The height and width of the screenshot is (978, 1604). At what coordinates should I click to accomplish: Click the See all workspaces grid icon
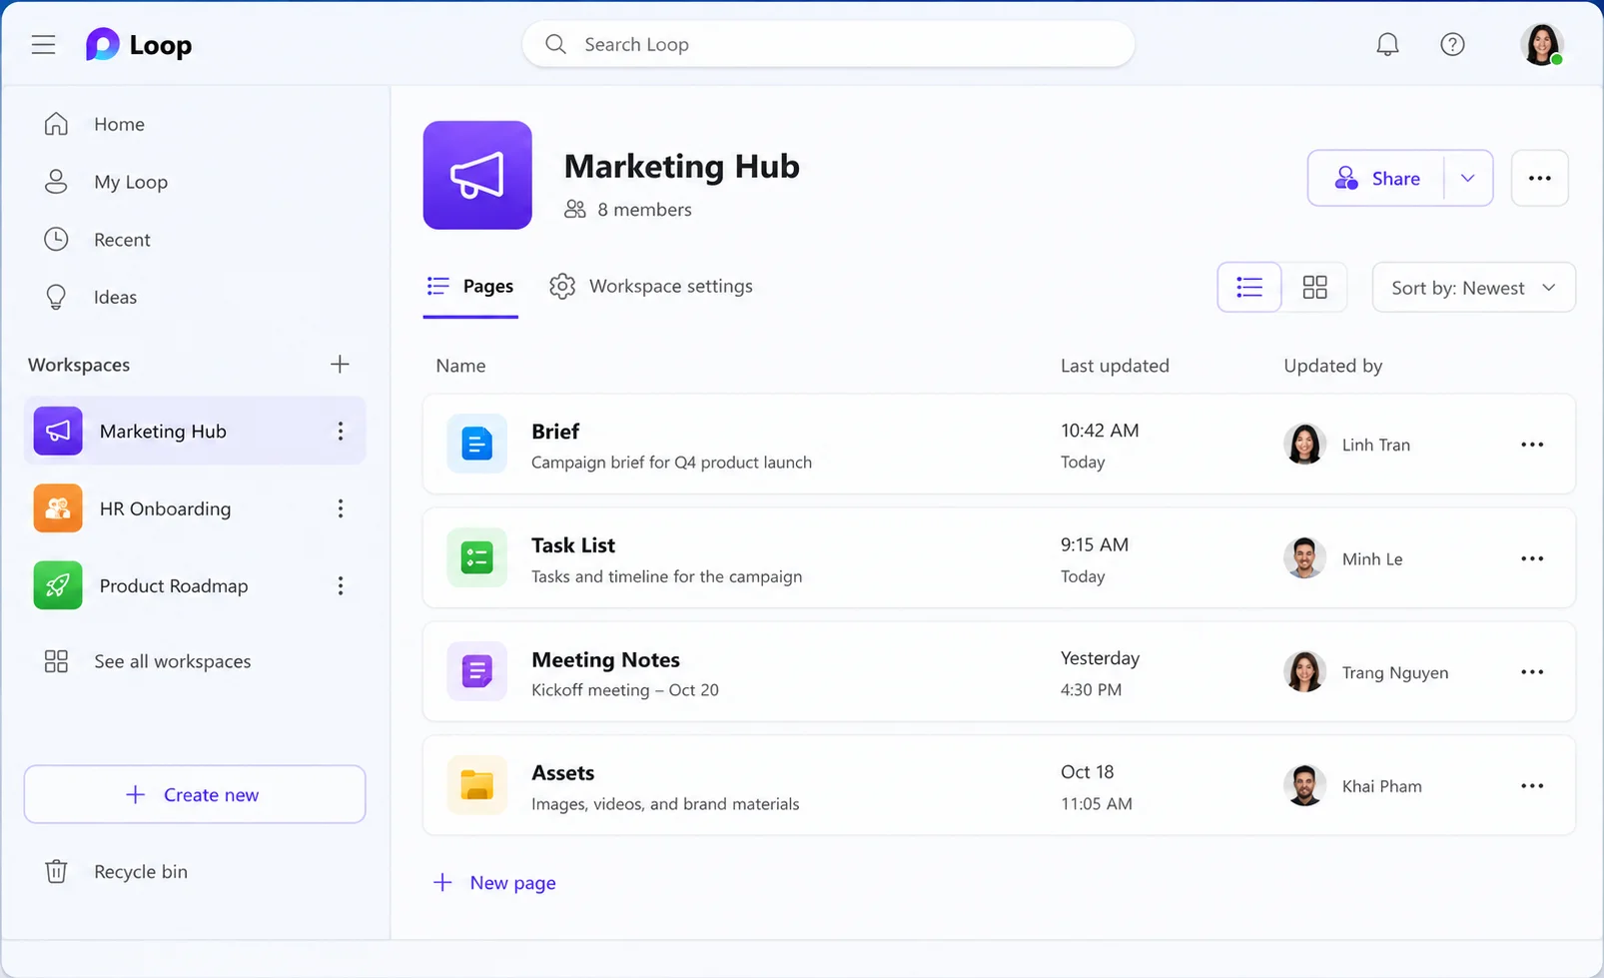[56, 661]
